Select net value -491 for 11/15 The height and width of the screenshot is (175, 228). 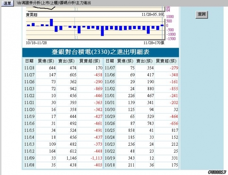tap(98, 130)
